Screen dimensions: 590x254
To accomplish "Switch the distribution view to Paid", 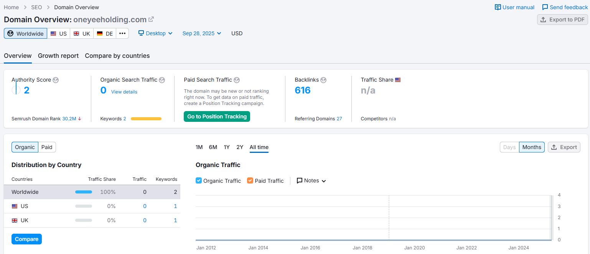I will pyautogui.click(x=47, y=147).
